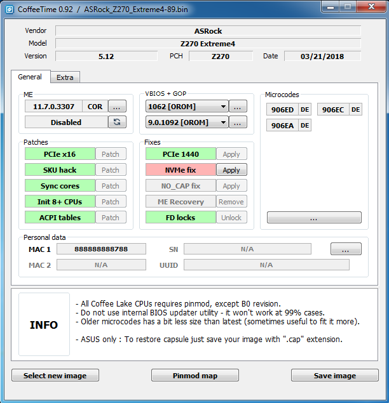This screenshot has width=389, height=403.
Task: Open the GOP 9.0.1092 [OROM] dropdown
Action: click(x=187, y=122)
